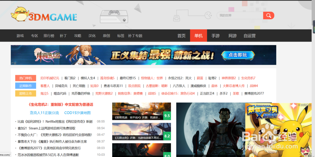Open news about Netflix 纳尼亚传奇
Screen dimensions: 315x157
click(x=55, y=121)
